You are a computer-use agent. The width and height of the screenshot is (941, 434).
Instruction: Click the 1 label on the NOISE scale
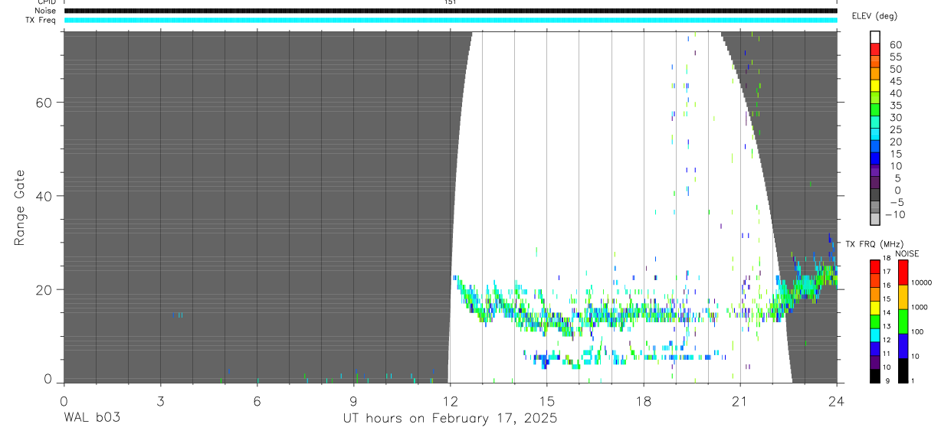click(x=914, y=380)
